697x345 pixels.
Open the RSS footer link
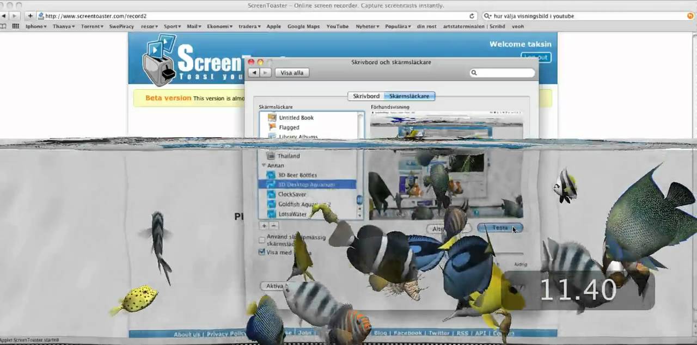point(462,333)
